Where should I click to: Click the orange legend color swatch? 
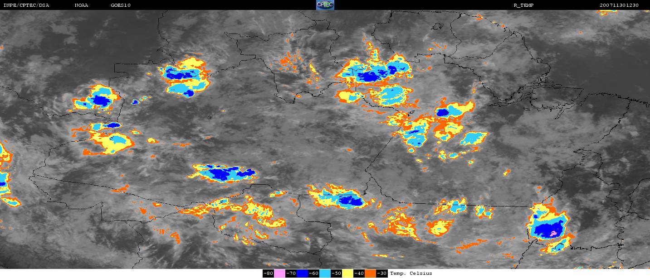pos(370,273)
